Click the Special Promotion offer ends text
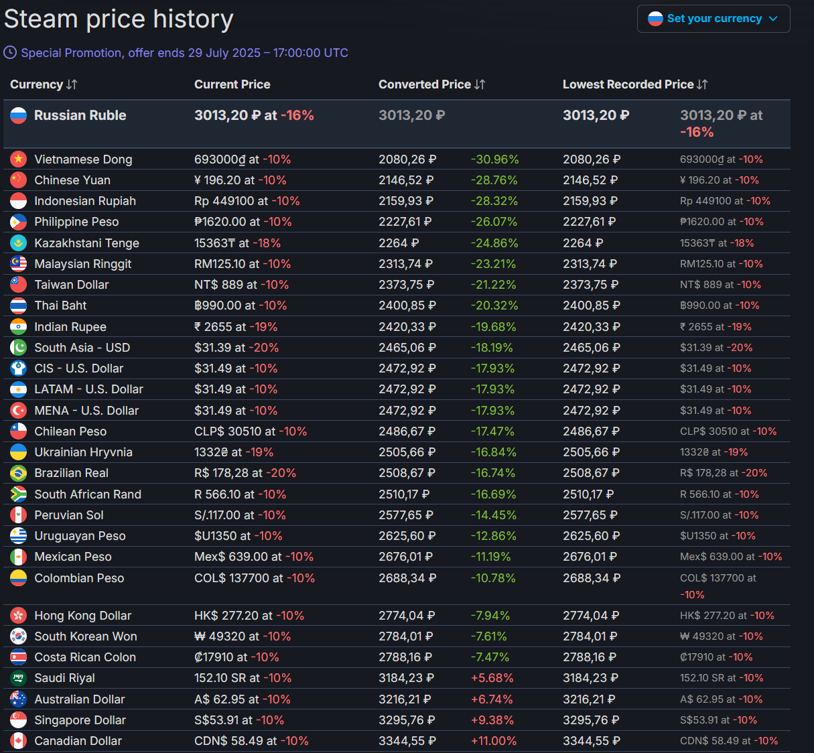Viewport: 814px width, 753px height. click(184, 53)
